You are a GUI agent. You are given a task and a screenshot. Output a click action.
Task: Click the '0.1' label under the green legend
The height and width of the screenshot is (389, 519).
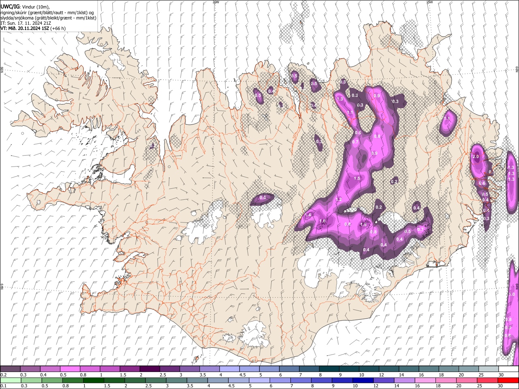pos(3,386)
